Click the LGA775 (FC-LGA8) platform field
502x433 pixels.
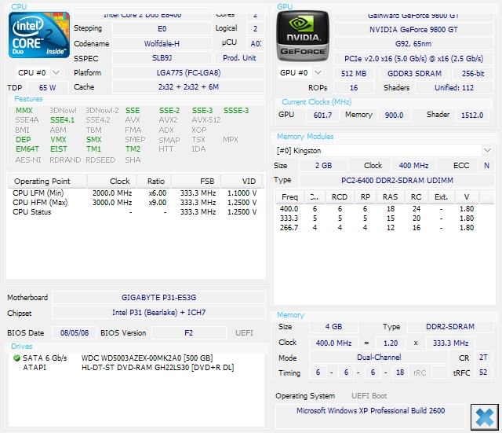pyautogui.click(x=188, y=73)
